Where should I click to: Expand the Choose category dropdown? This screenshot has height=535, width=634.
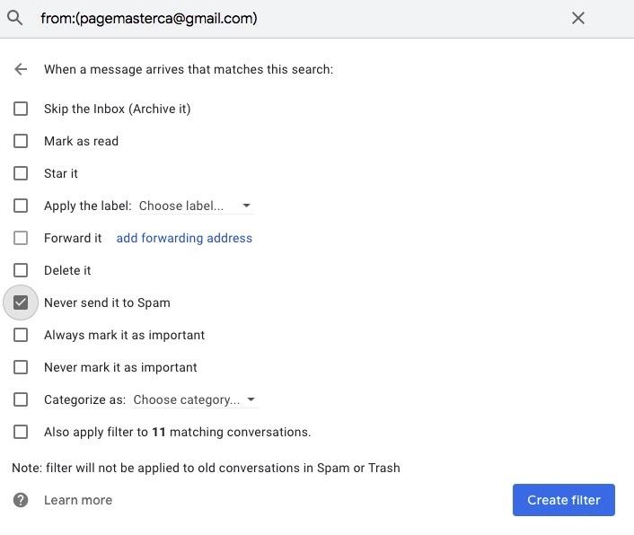[x=194, y=399]
